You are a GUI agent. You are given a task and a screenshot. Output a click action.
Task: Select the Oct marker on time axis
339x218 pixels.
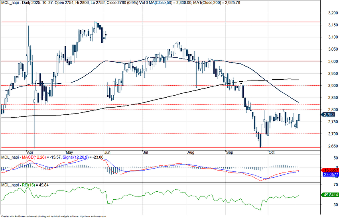pyautogui.click(x=272, y=152)
